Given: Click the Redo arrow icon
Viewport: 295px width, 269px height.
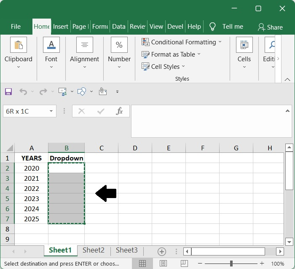Looking at the screenshot, I should tap(43, 92).
